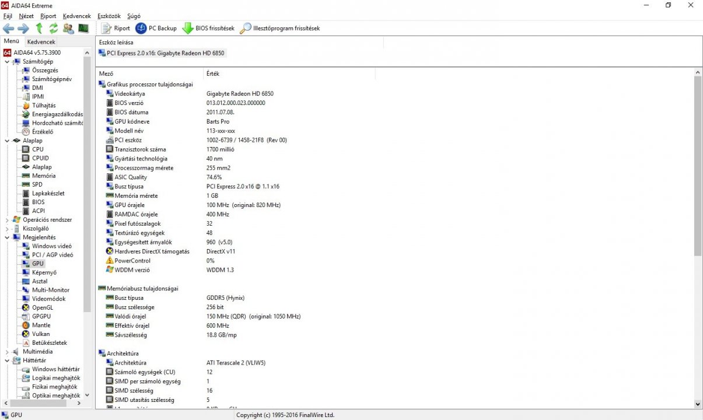
Task: Select the CPU tree item
Action: click(x=37, y=149)
